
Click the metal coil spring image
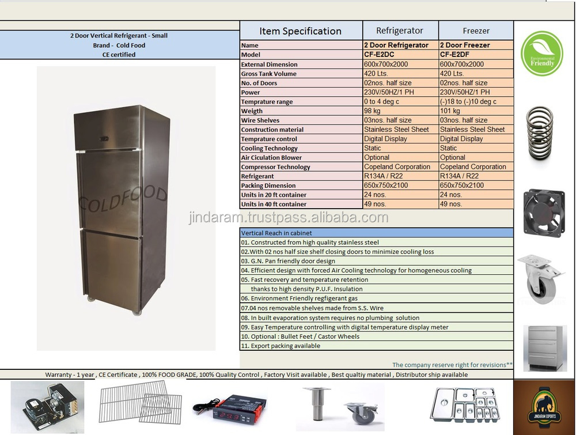540,133
